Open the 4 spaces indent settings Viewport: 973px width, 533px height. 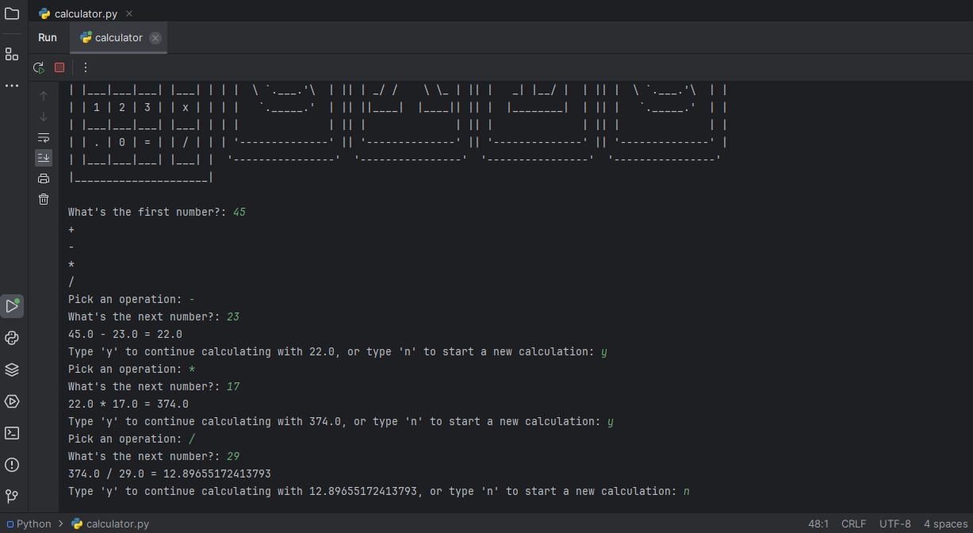945,523
